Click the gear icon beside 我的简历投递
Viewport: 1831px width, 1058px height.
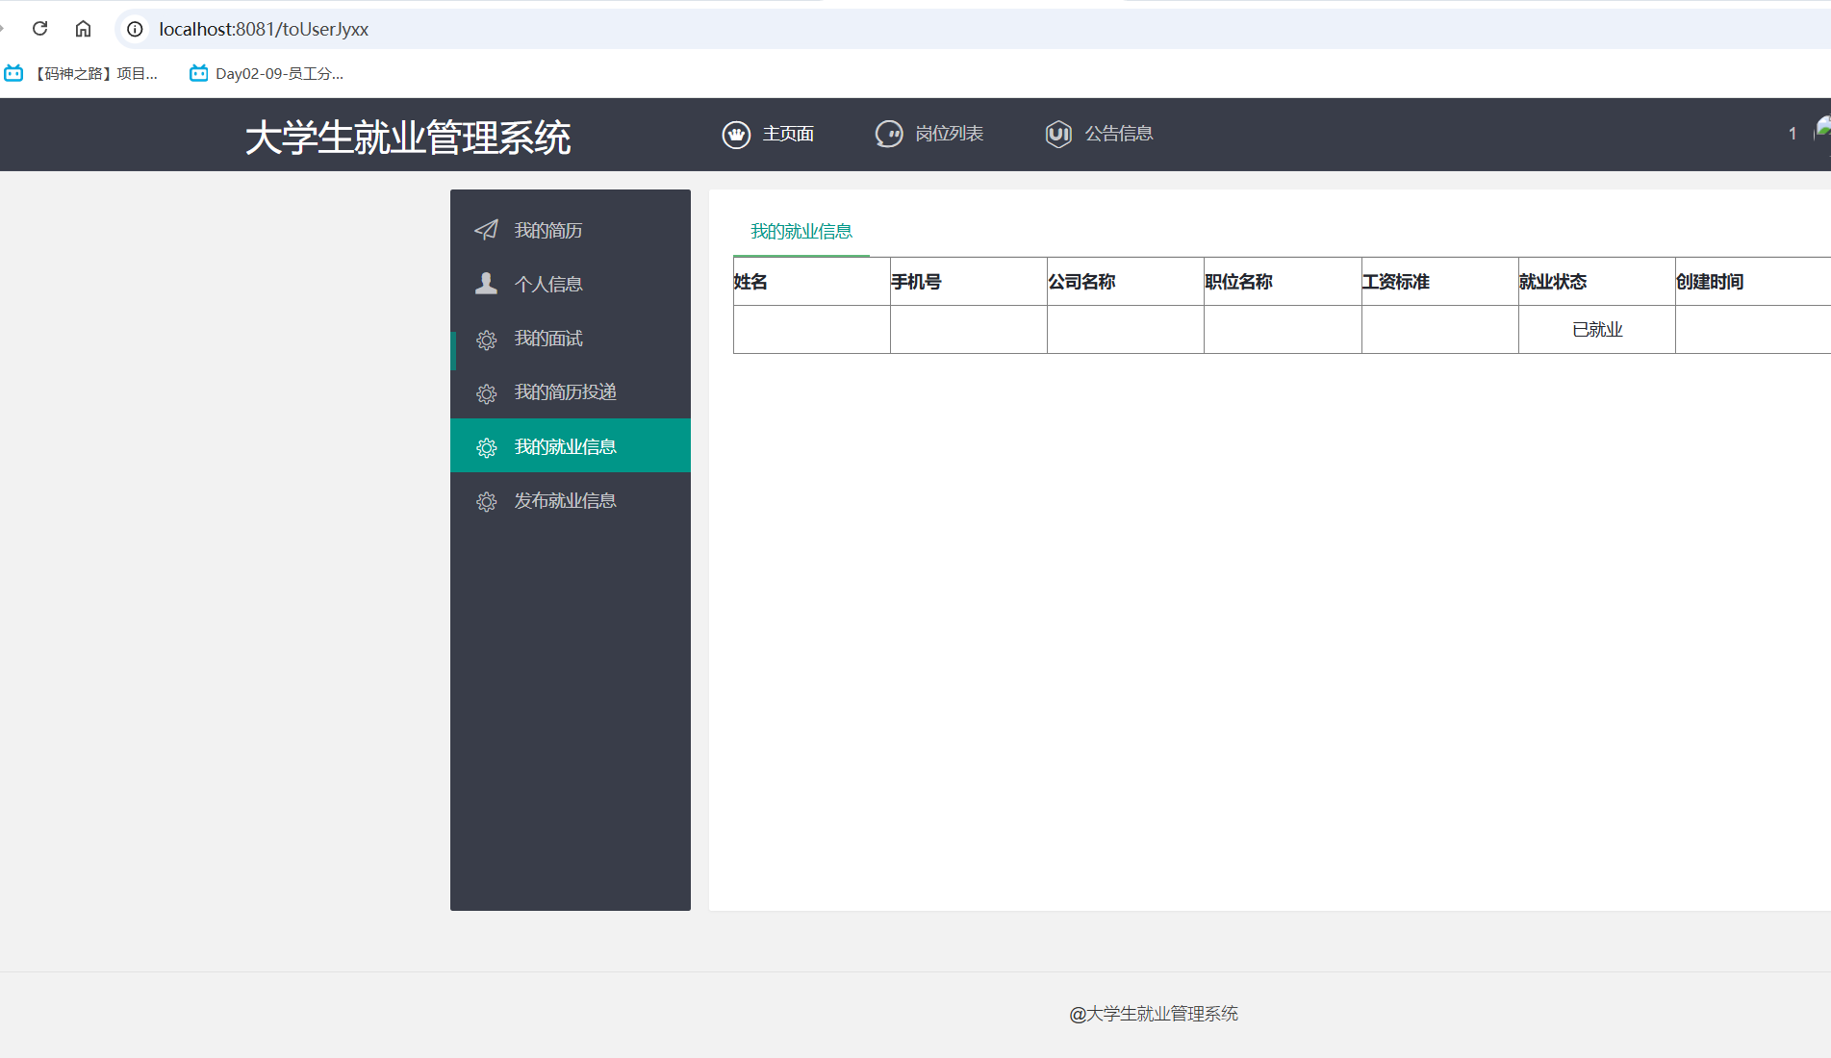(x=486, y=393)
